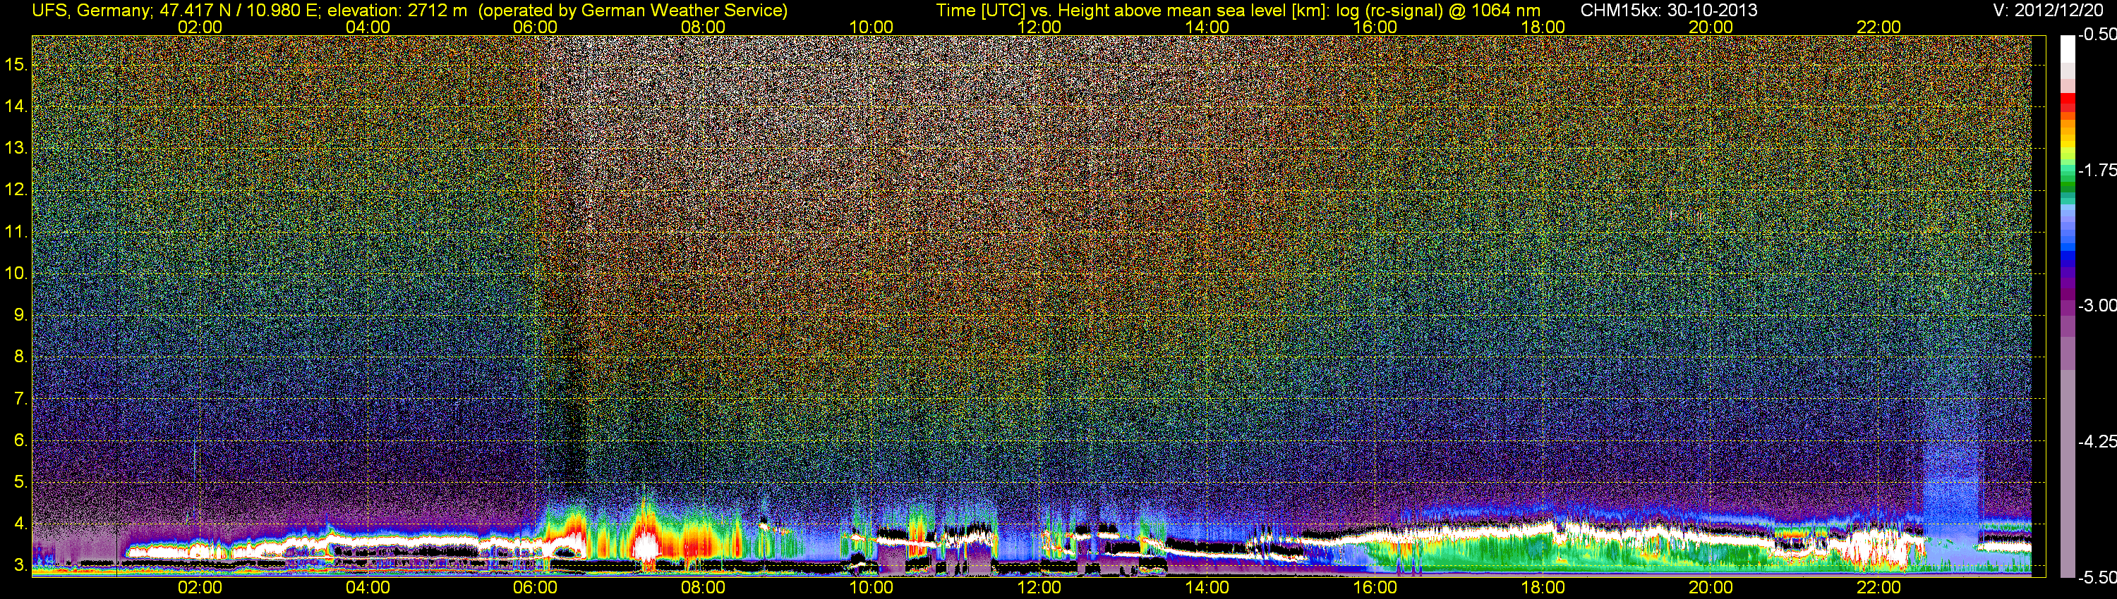Click the 3. km height axis label
Image resolution: width=2117 pixels, height=599 pixels.
[x=20, y=565]
